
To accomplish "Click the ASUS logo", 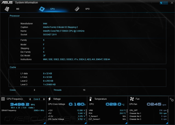I will pos(7,2).
